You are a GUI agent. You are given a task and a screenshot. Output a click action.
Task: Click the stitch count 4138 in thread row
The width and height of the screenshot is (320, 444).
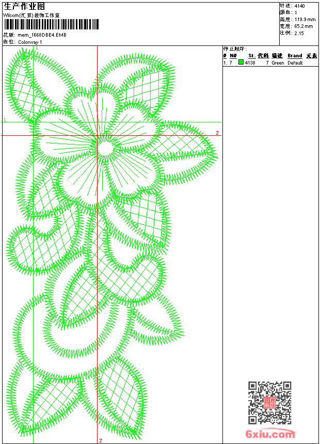250,63
